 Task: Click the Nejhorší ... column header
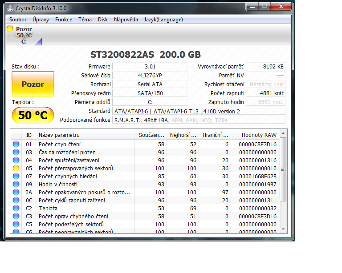tap(183, 135)
